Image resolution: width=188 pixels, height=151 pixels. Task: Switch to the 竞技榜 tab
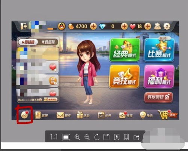pos(28,42)
